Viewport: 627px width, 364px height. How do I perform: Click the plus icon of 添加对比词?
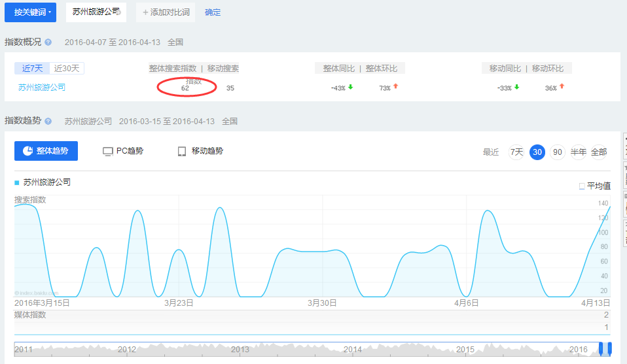(x=145, y=12)
